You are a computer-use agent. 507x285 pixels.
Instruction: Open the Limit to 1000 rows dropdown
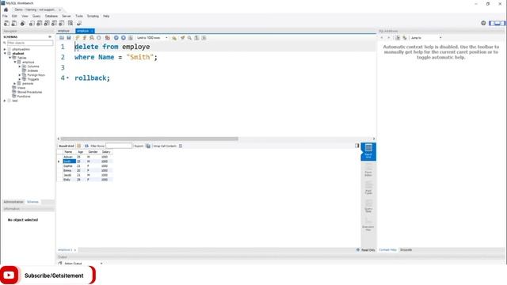(x=152, y=38)
